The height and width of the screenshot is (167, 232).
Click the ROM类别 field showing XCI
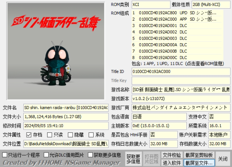click(x=151, y=5)
